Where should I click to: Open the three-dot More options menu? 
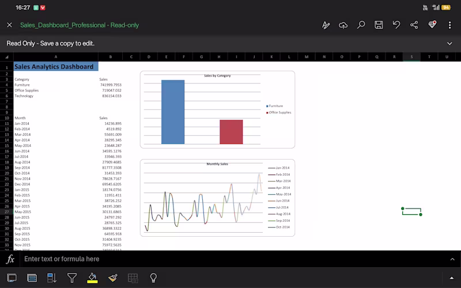pos(449,25)
